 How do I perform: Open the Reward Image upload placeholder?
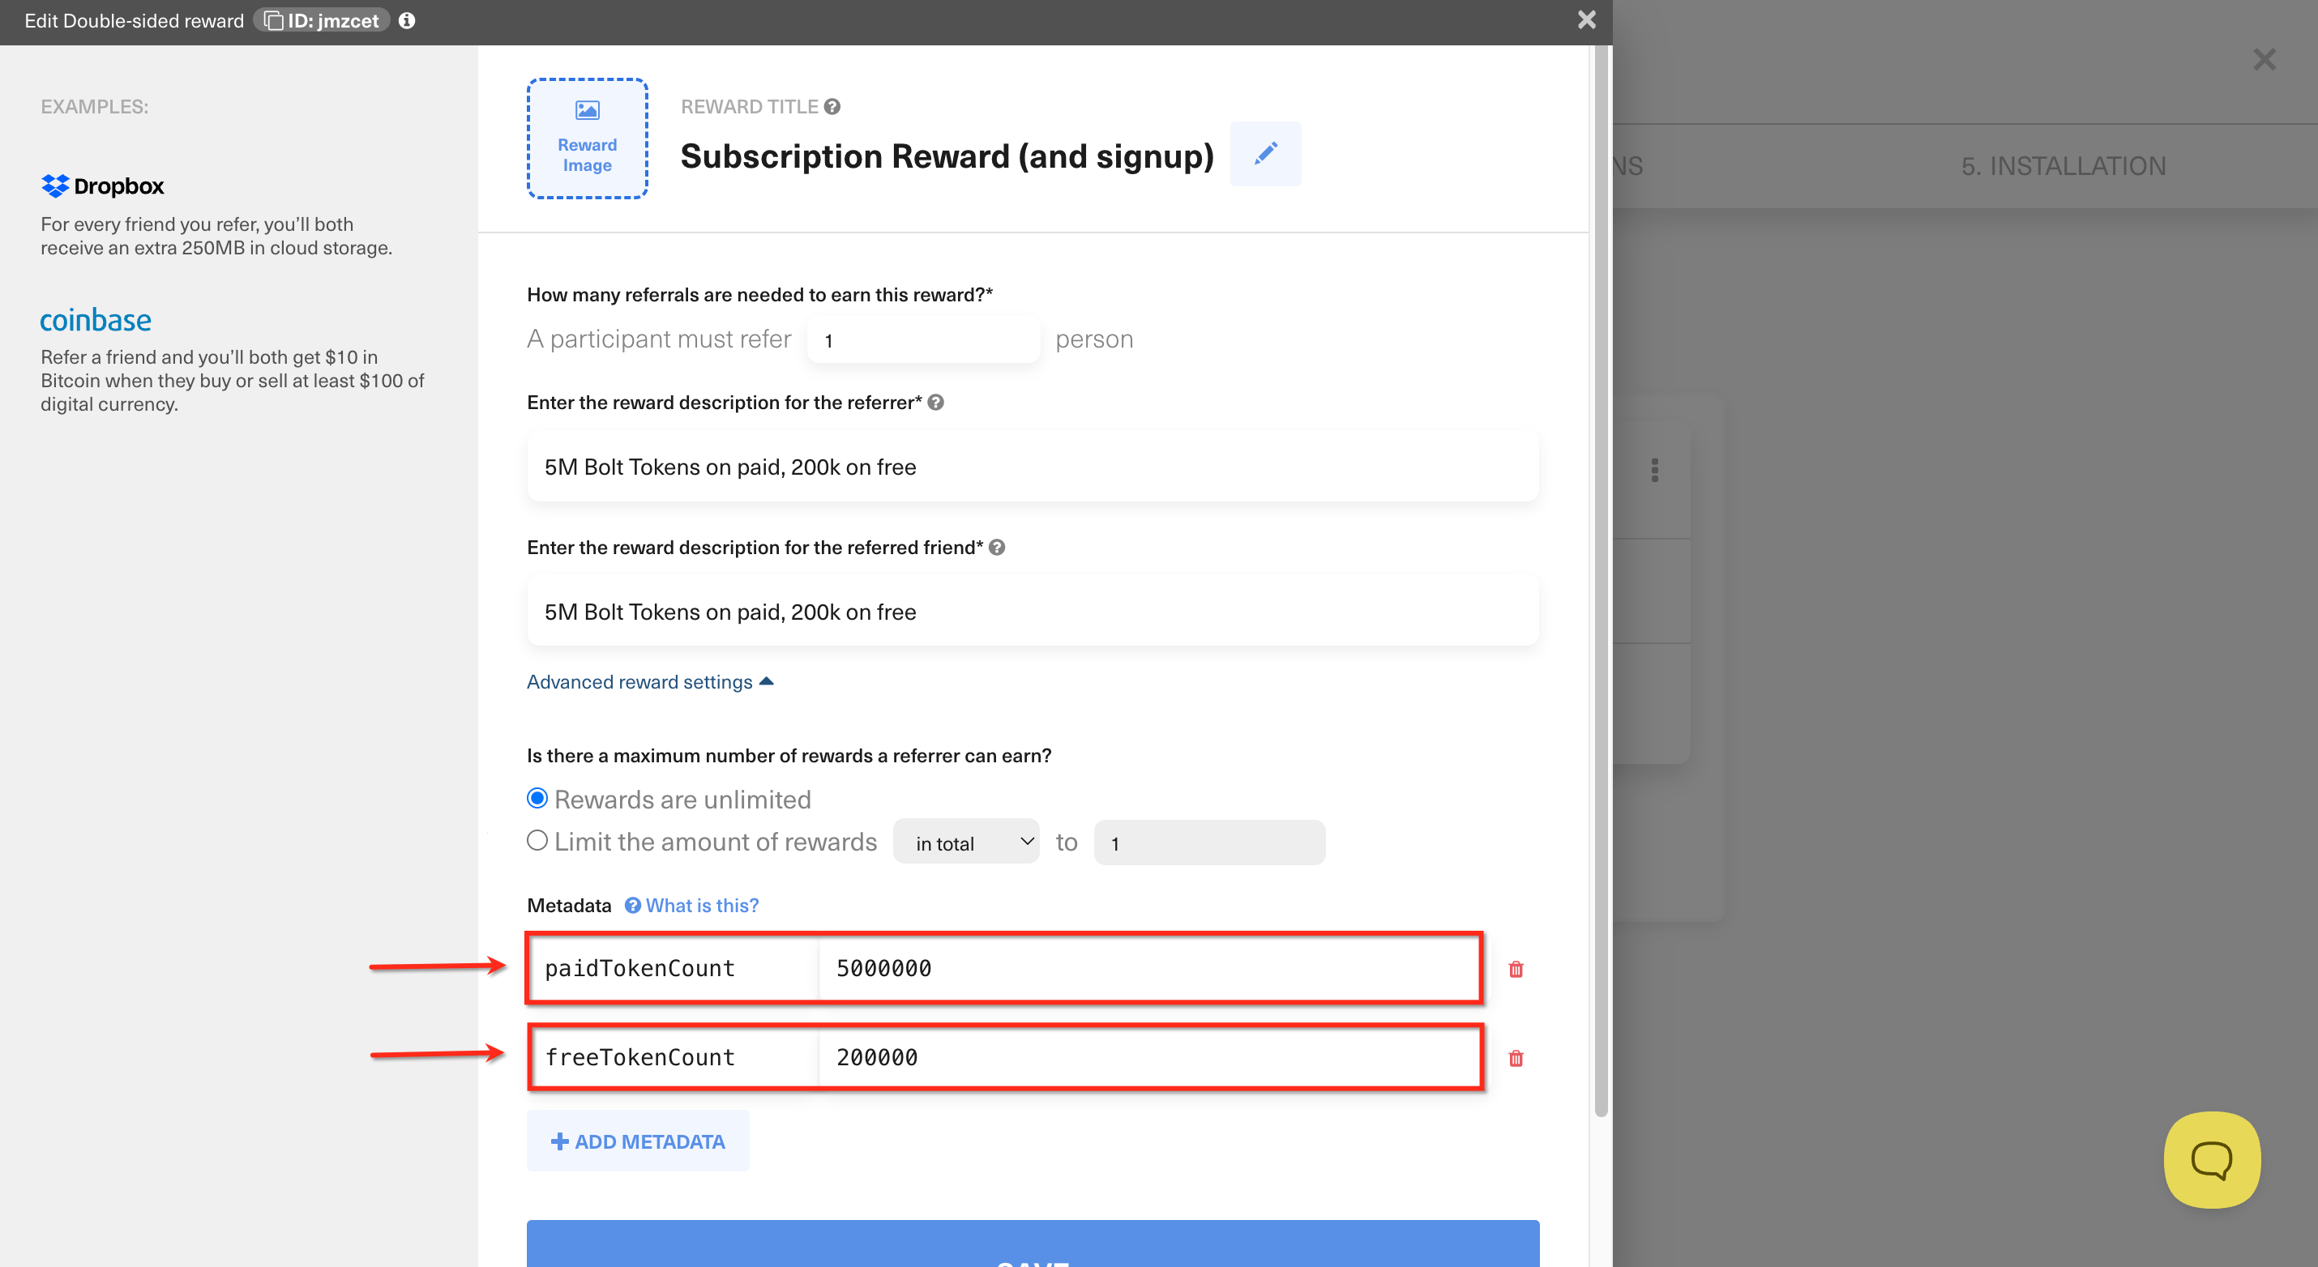click(587, 138)
